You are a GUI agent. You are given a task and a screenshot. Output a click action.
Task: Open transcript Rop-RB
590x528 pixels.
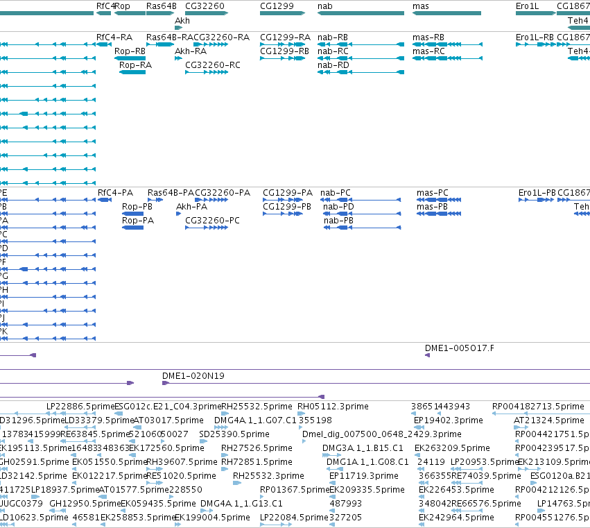(130, 51)
